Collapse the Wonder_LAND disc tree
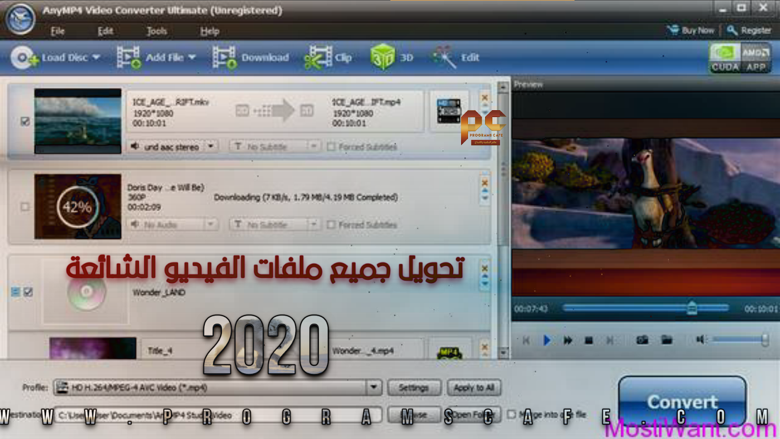This screenshot has height=439, width=780. (x=15, y=292)
